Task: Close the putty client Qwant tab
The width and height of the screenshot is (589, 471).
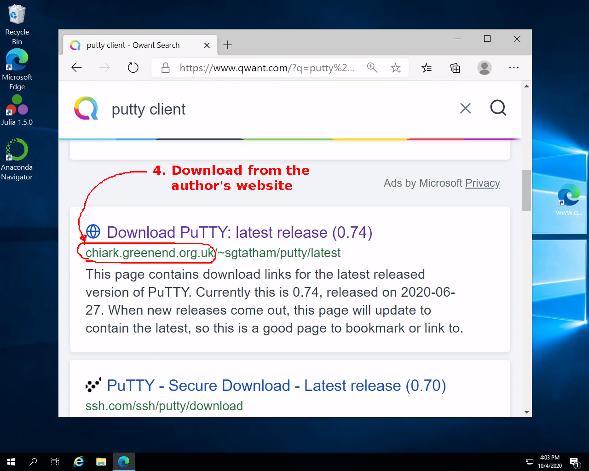Action: (x=207, y=45)
